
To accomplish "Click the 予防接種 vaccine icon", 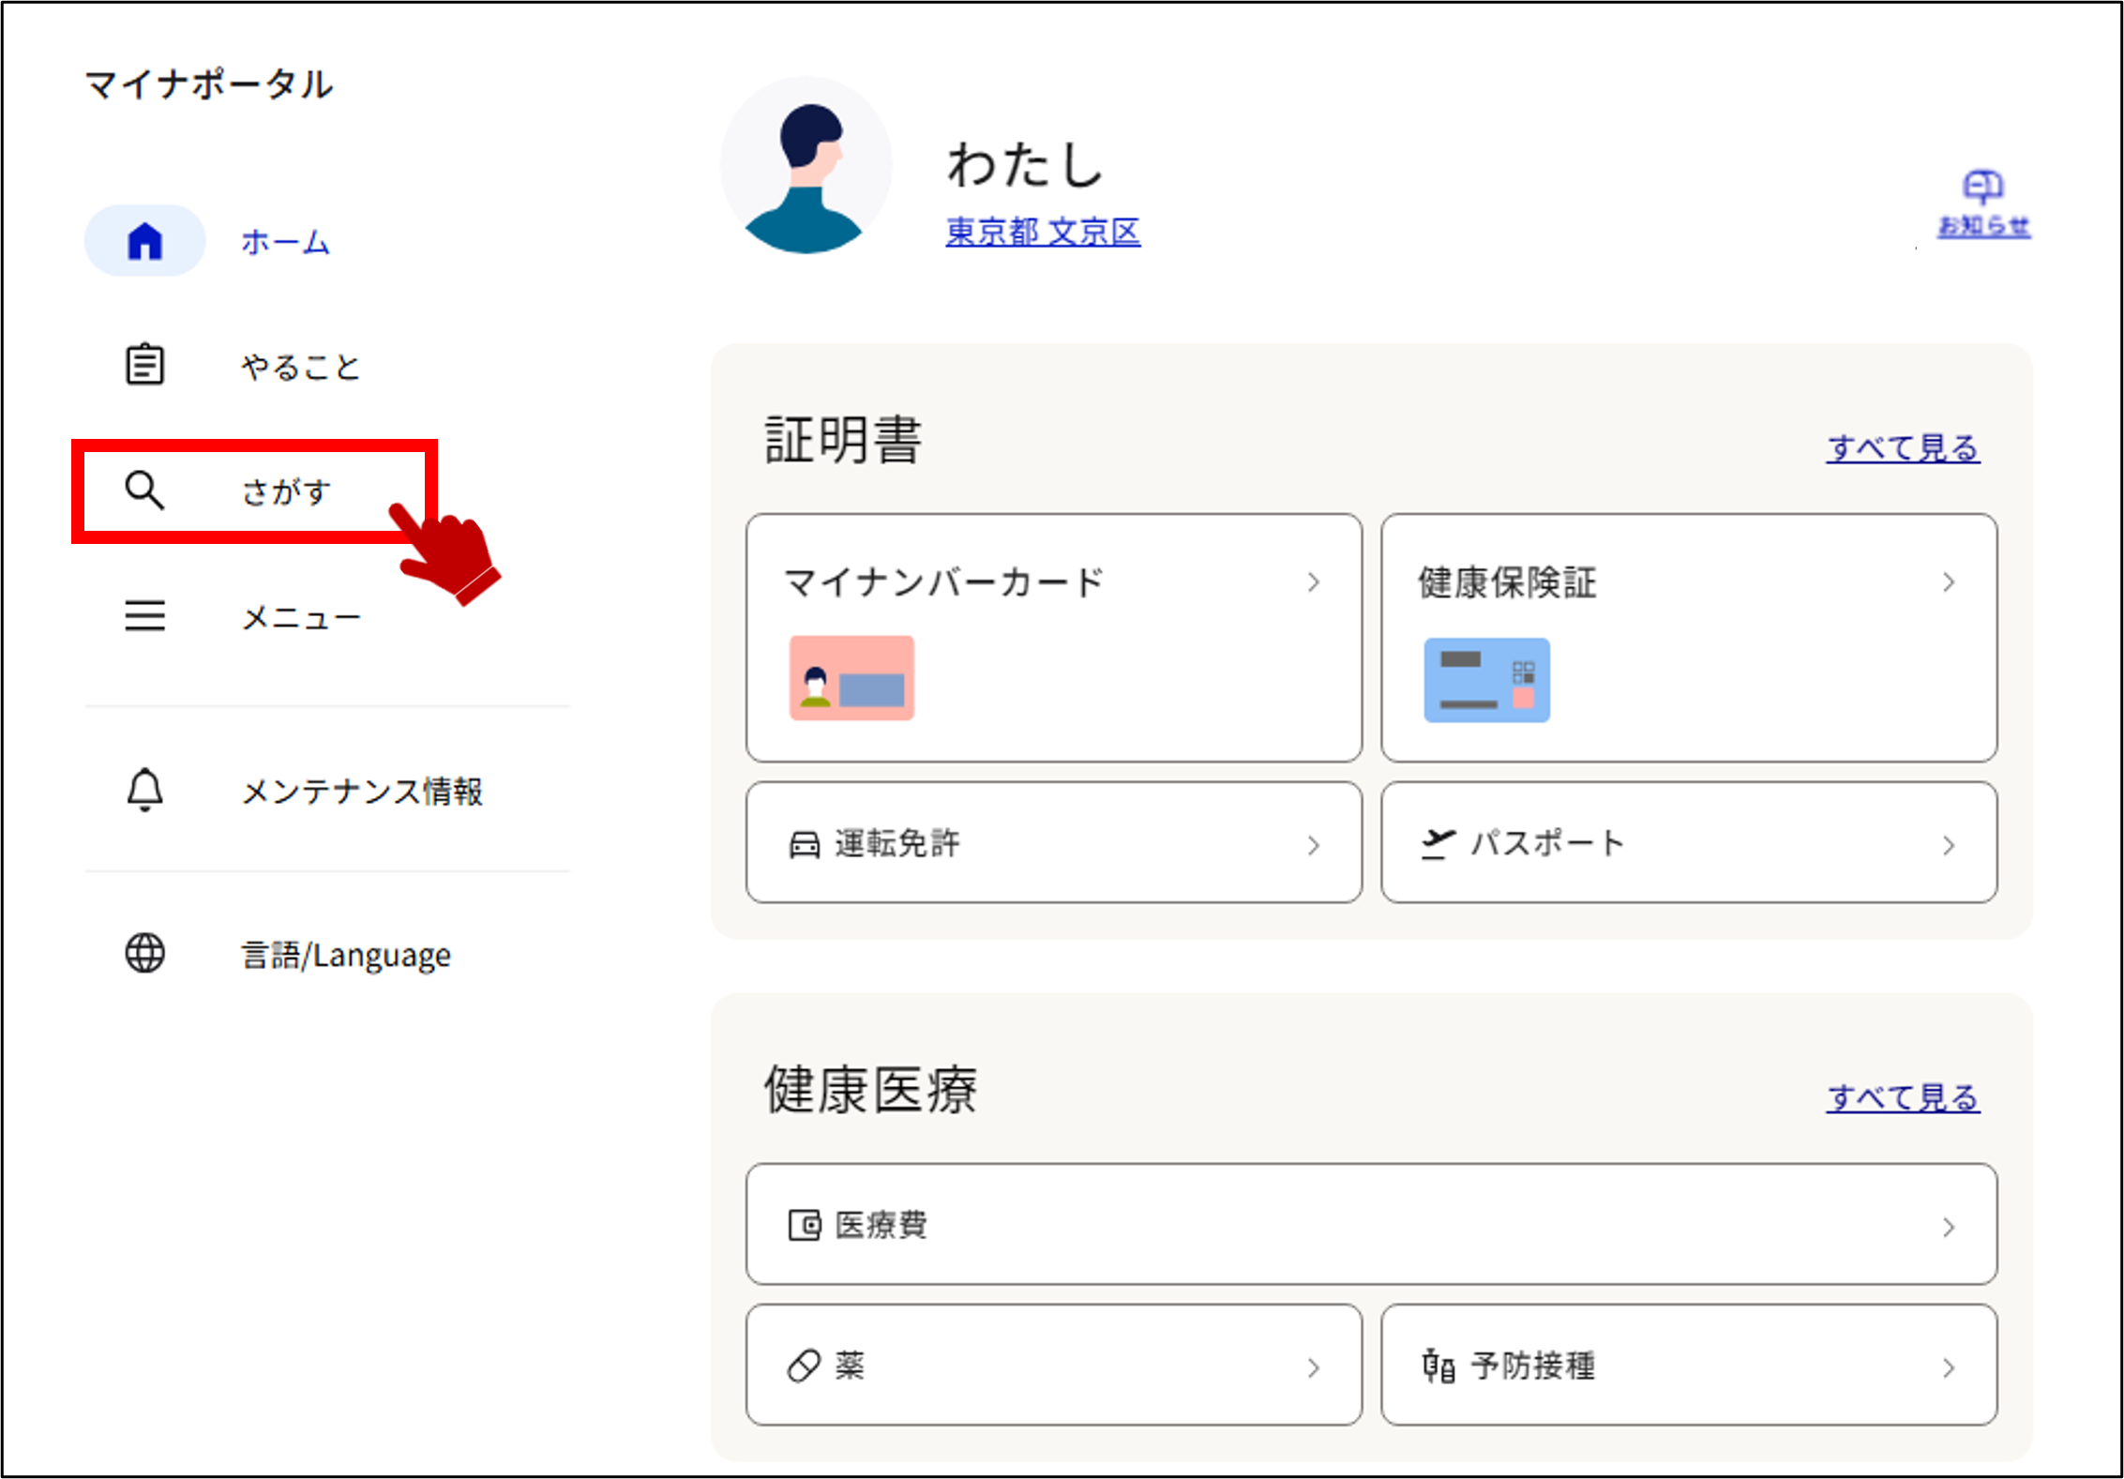I will (x=1439, y=1366).
